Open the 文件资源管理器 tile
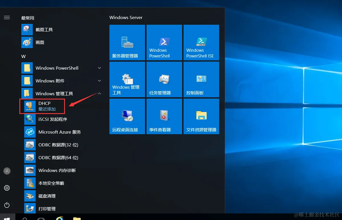This screenshot has height=220, width=342. [x=201, y=116]
